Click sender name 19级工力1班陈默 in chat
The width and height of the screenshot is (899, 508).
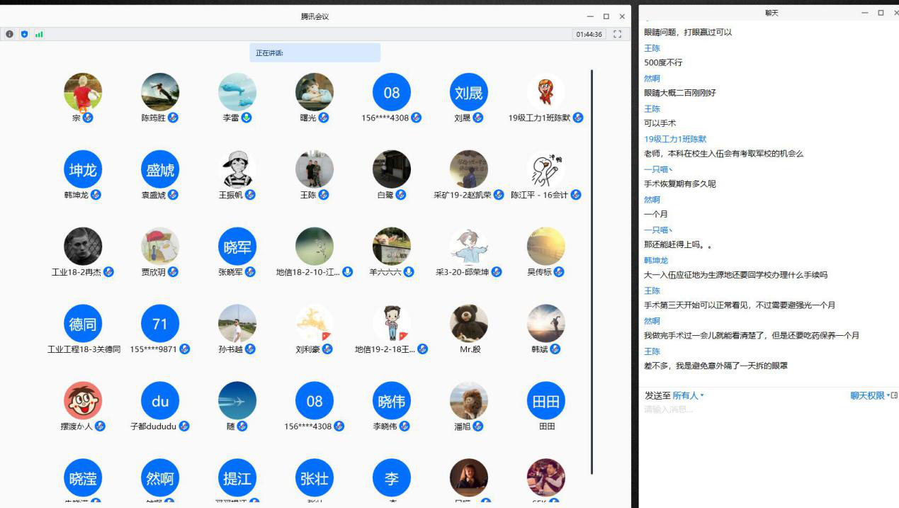pyautogui.click(x=674, y=139)
